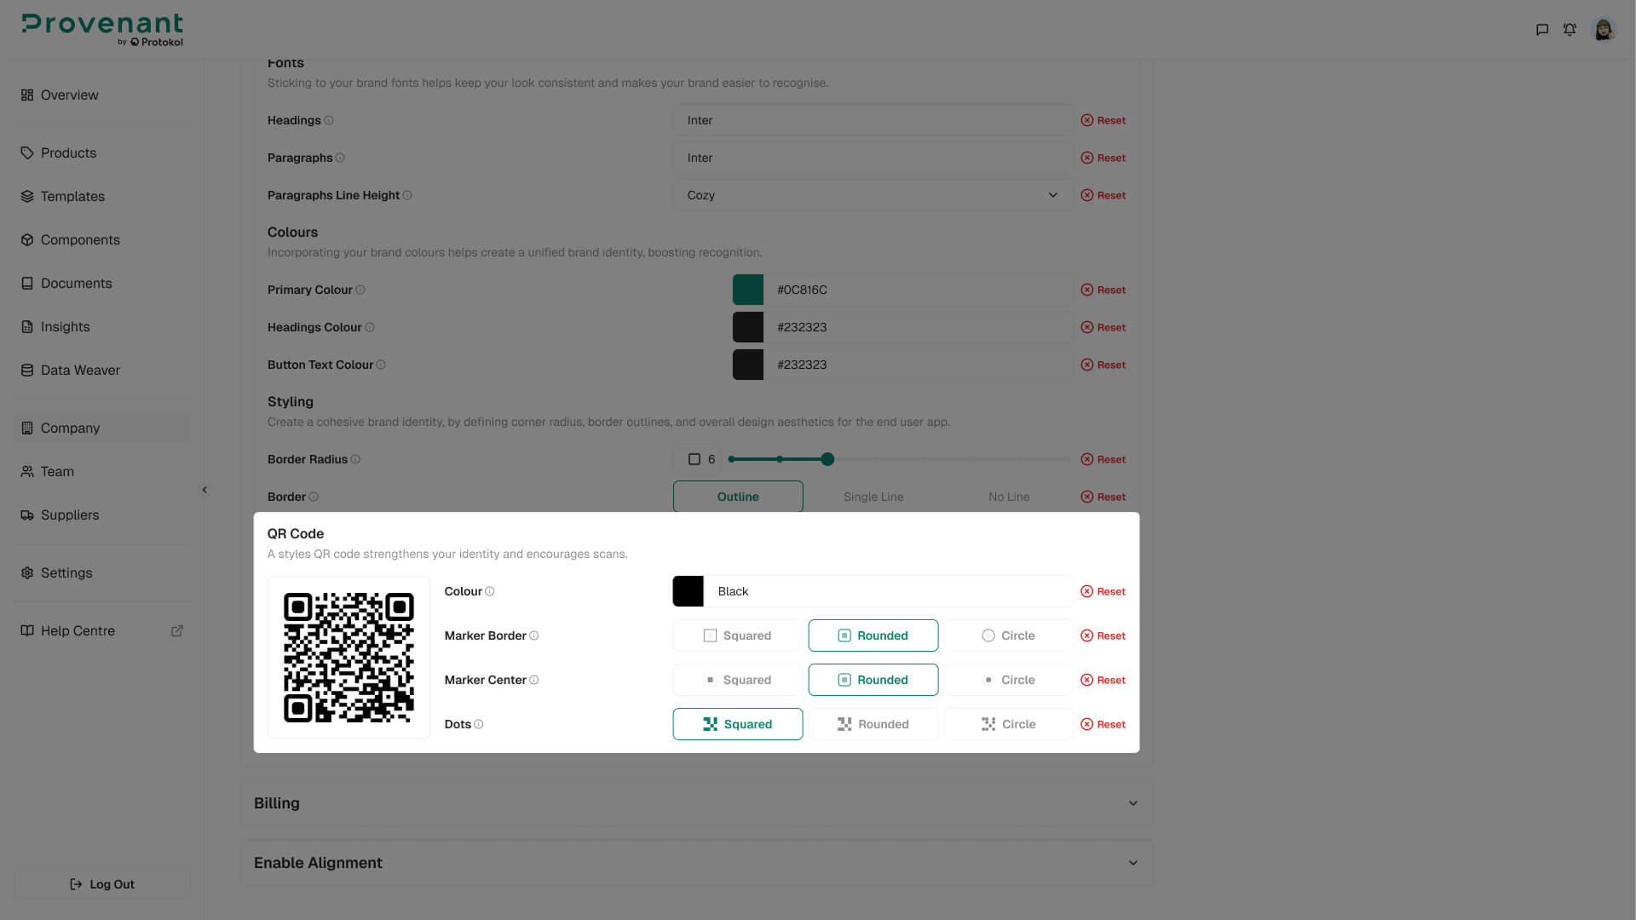This screenshot has width=1636, height=920.
Task: Collapse the sidebar with the chevron arrow
Action: (x=204, y=490)
